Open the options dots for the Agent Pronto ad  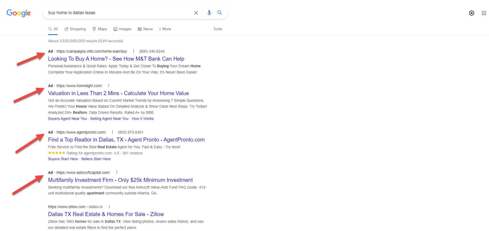[112, 132]
